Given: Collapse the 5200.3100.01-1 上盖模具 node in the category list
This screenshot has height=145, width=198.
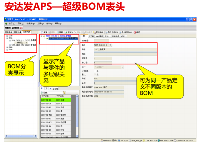Looking at the screenshot, I should coord(10,41).
